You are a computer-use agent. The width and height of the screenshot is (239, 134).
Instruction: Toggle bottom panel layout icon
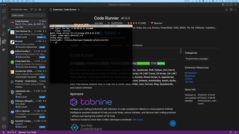227,4
